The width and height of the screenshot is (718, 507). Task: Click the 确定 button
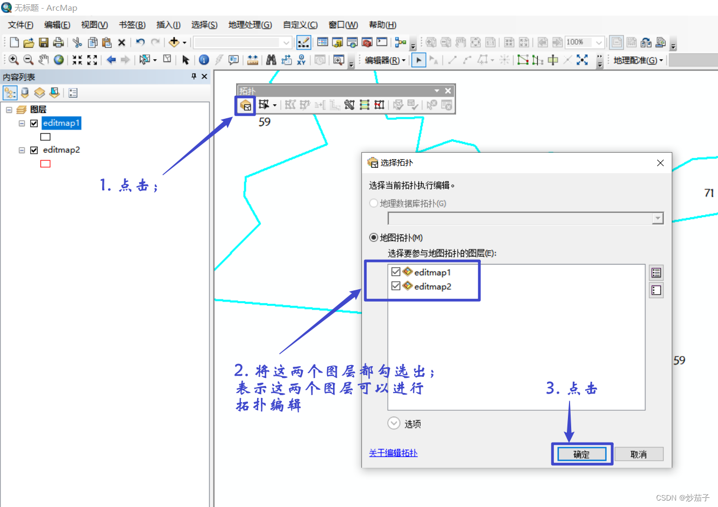[x=582, y=454]
